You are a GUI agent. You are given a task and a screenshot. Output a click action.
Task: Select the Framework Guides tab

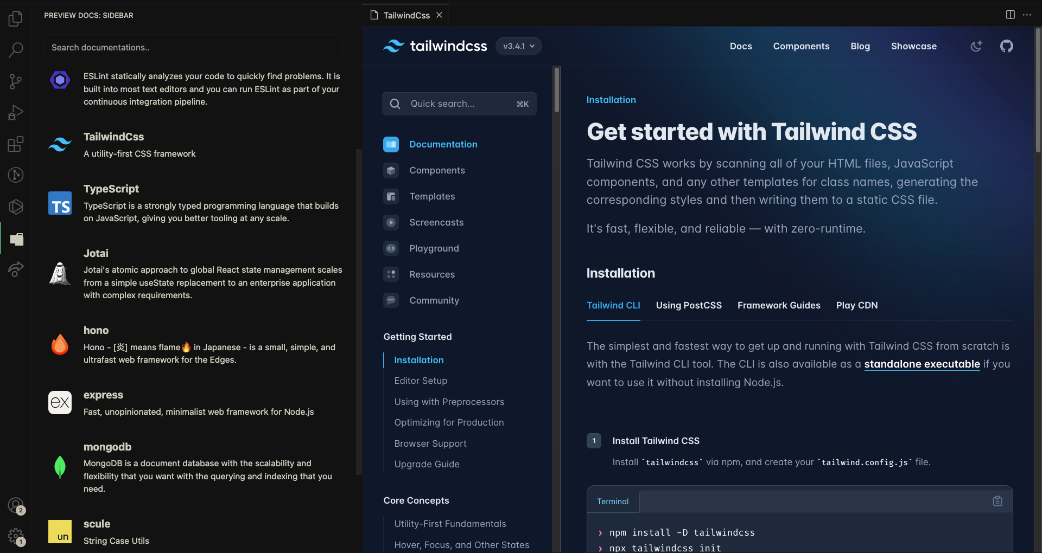(779, 305)
